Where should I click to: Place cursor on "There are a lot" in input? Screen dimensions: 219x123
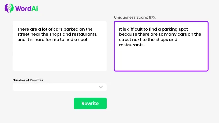tap(32, 29)
